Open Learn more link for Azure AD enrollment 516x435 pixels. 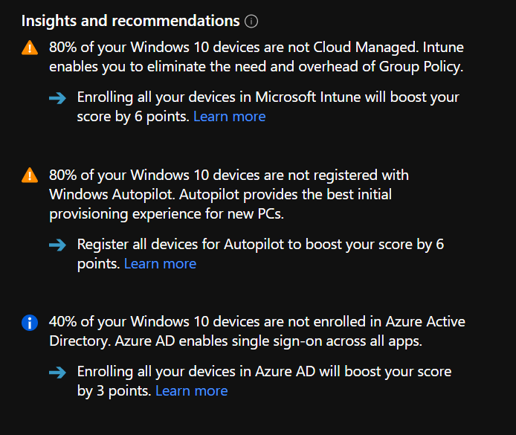[x=191, y=391]
